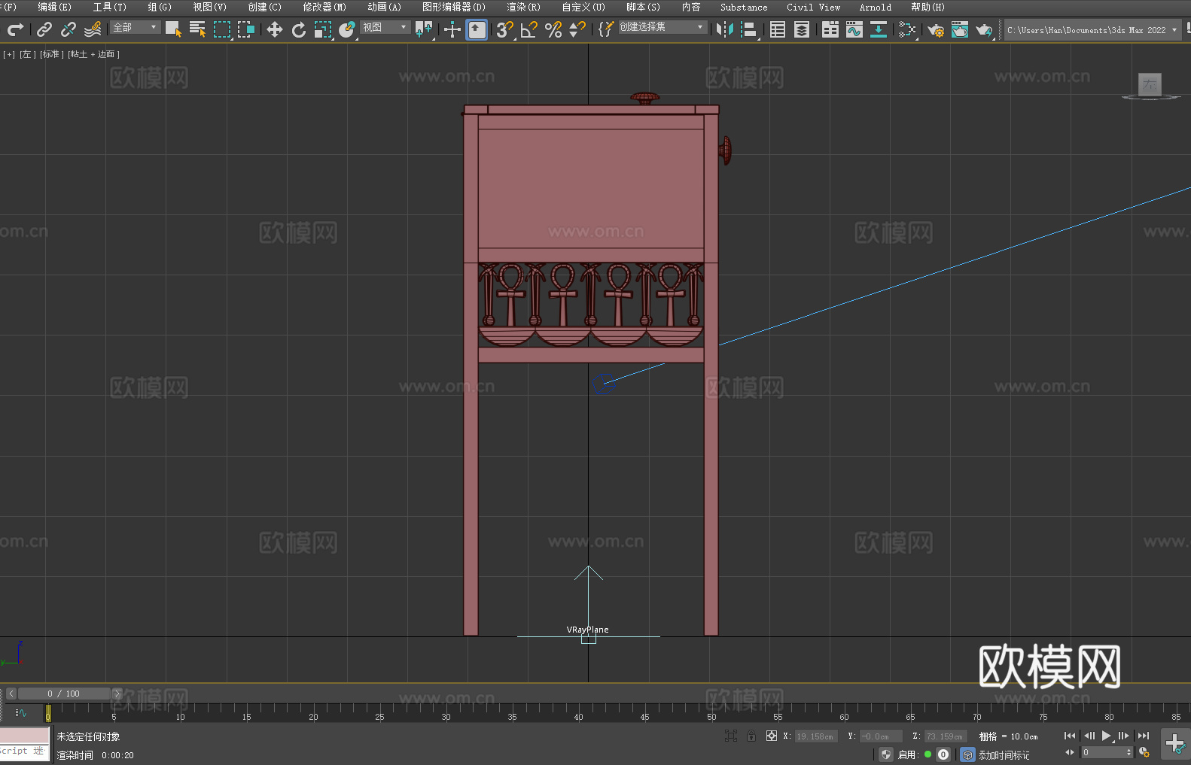Image resolution: width=1191 pixels, height=765 pixels.
Task: Click Bind to Space Warp icon
Action: click(x=93, y=29)
